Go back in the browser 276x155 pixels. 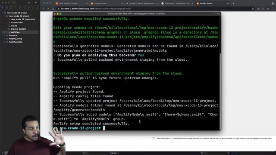coord(43,9)
